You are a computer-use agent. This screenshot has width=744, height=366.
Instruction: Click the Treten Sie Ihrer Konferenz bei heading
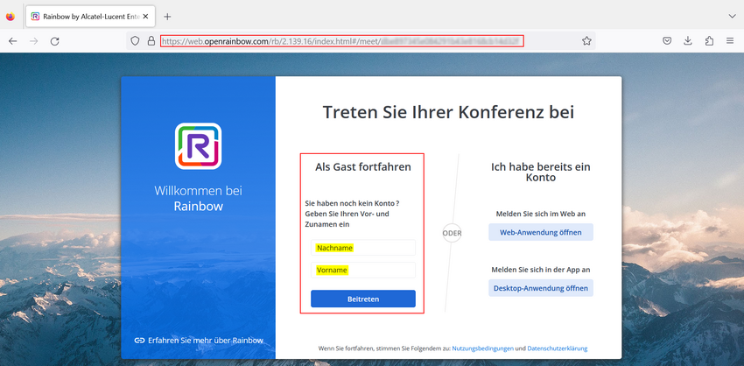(448, 112)
